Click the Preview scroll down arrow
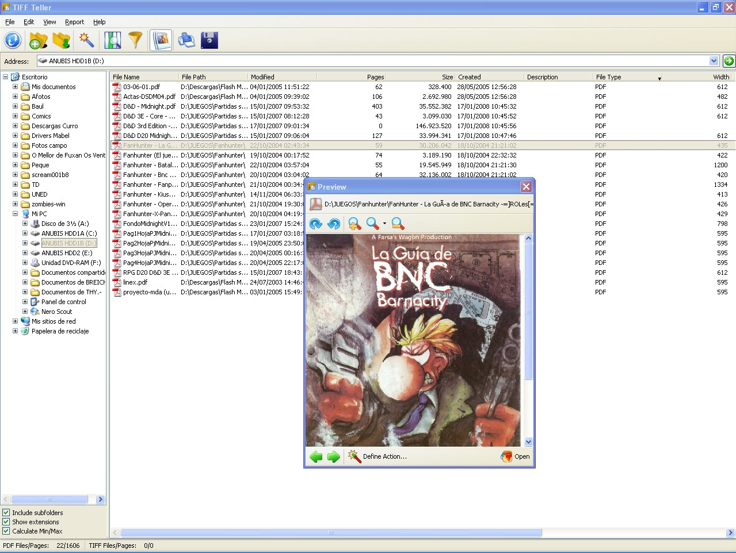 (x=528, y=442)
